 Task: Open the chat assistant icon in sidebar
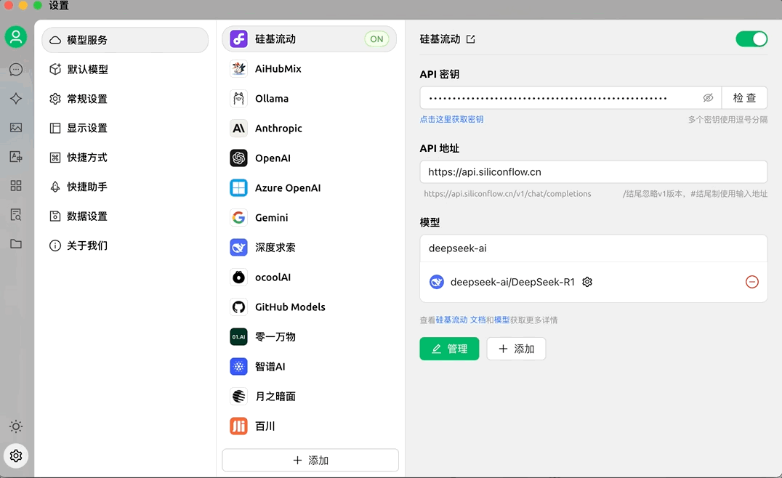point(16,70)
